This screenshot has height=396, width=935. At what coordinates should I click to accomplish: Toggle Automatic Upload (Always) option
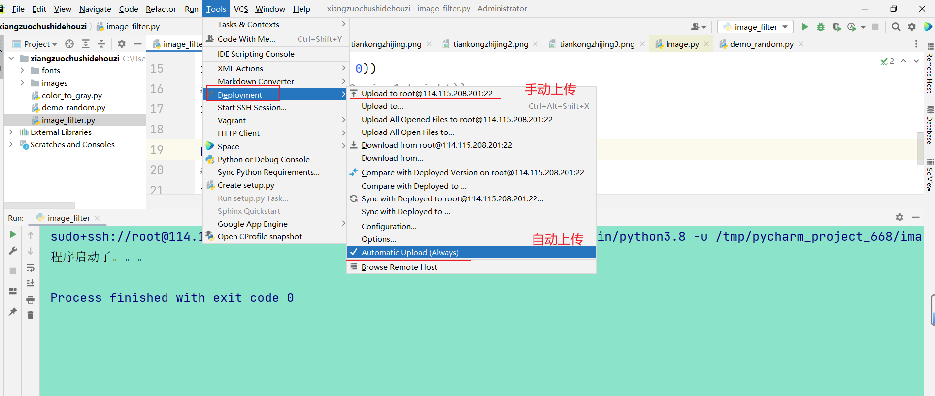[471, 252]
